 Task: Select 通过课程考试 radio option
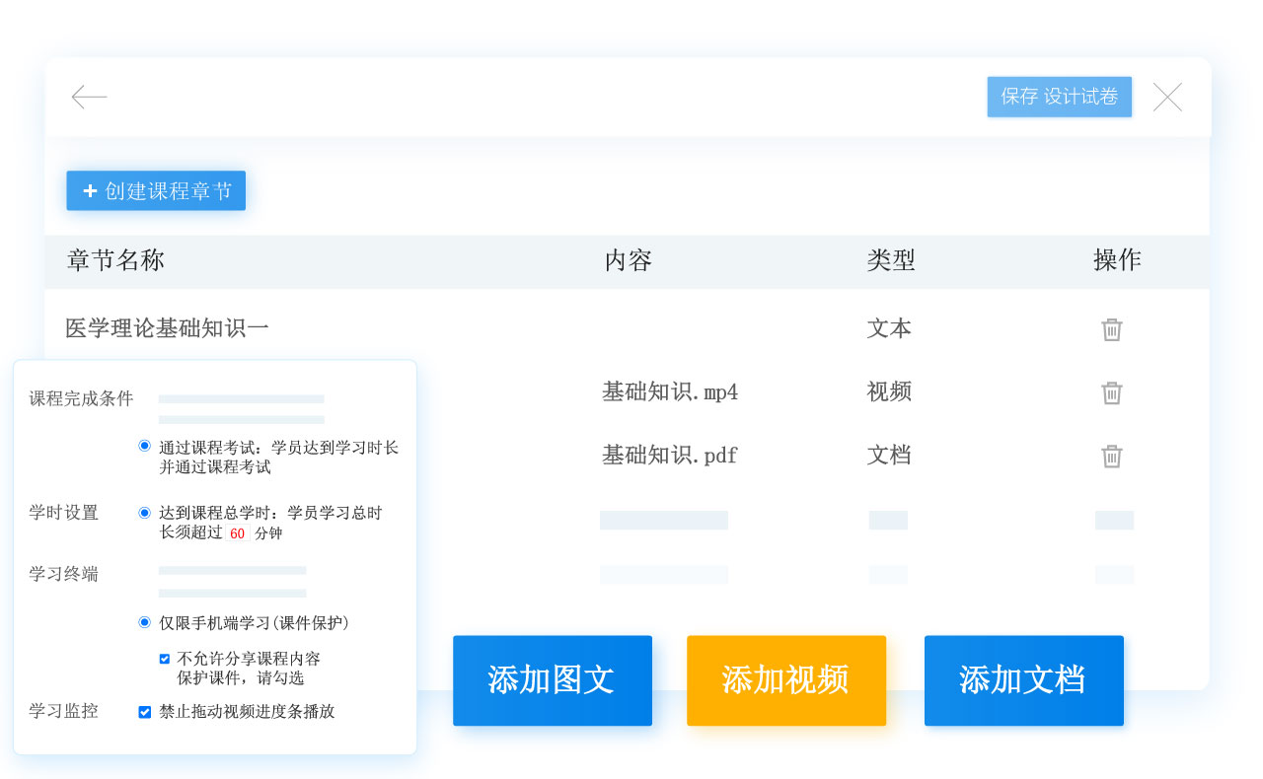[x=145, y=446]
